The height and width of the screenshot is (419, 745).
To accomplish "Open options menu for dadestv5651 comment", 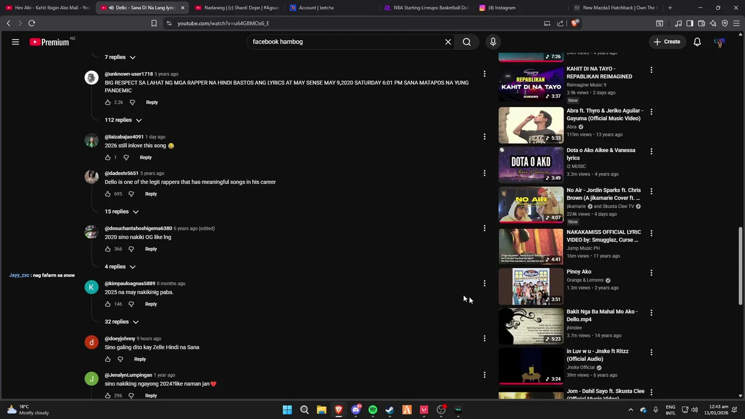I will (x=484, y=173).
